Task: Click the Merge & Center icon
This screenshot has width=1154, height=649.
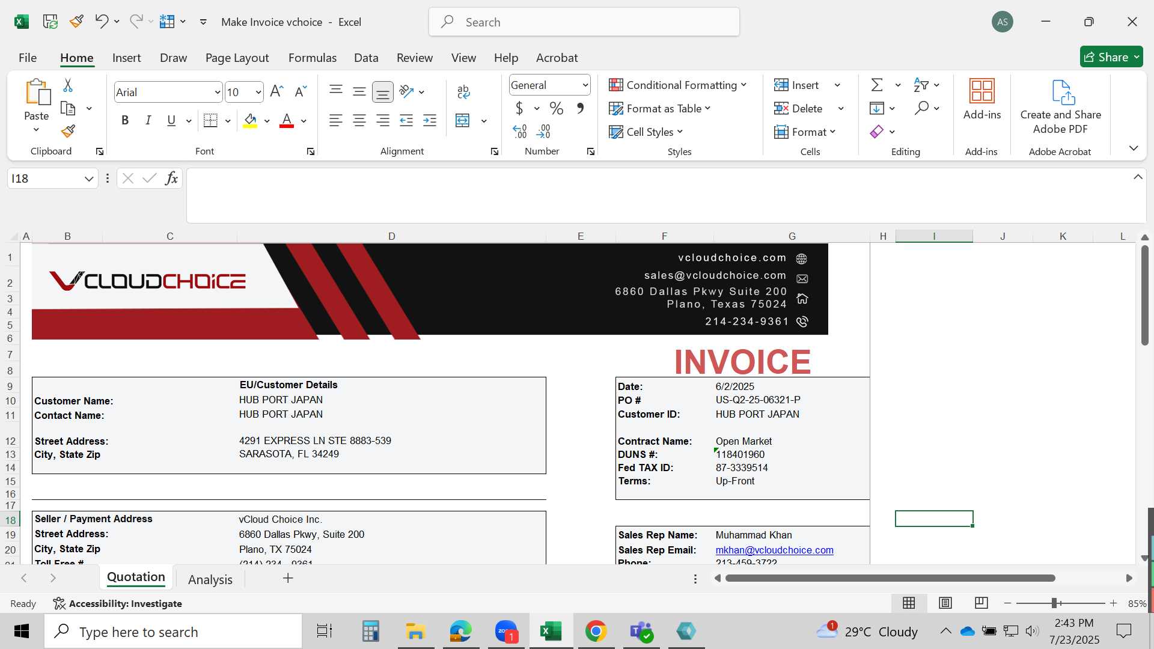Action: click(463, 120)
